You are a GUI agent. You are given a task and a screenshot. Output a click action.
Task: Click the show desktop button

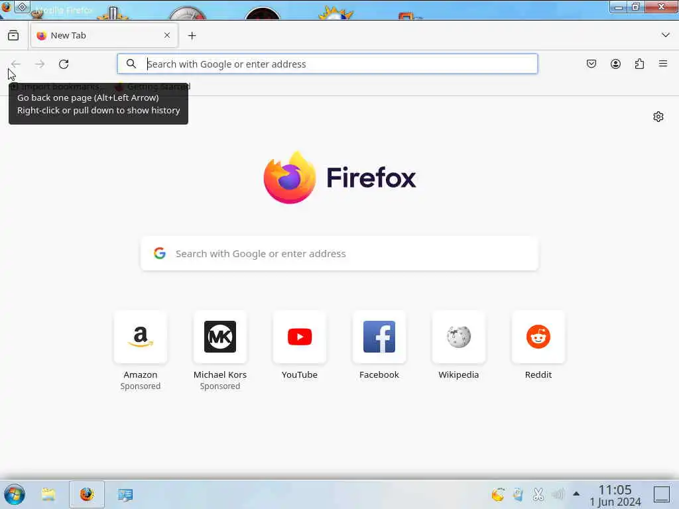(x=662, y=494)
